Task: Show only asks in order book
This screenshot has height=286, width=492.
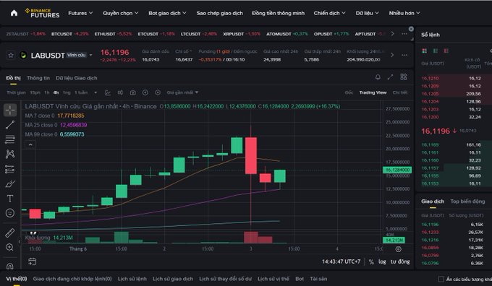Action: 446,51
